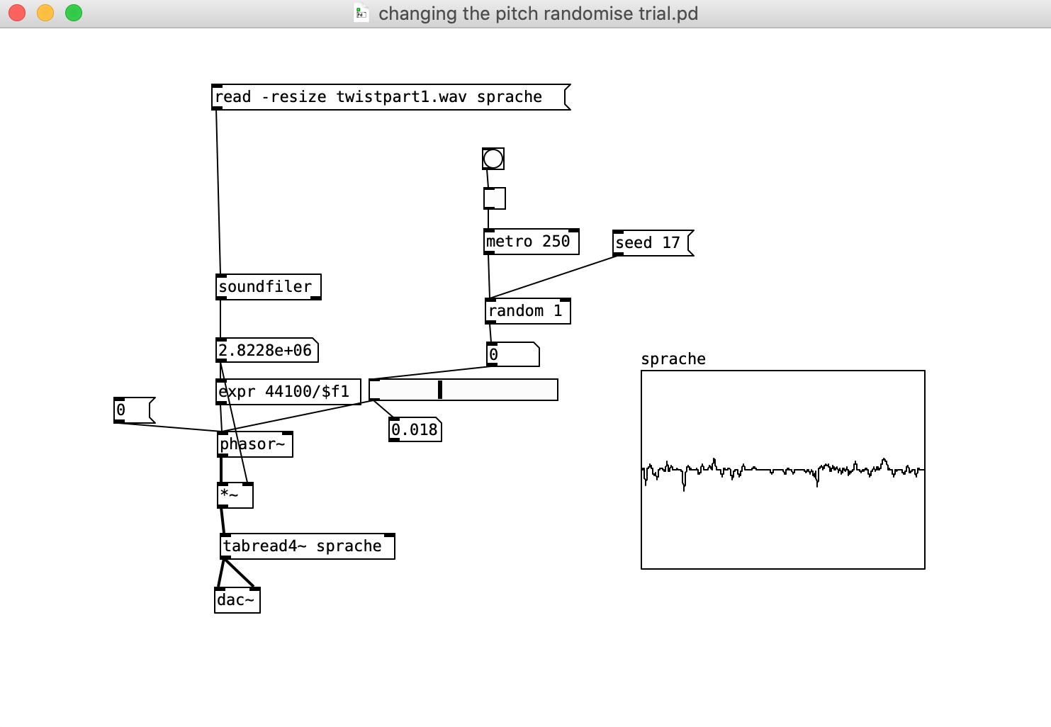Select the phasor~ object

tap(255, 444)
